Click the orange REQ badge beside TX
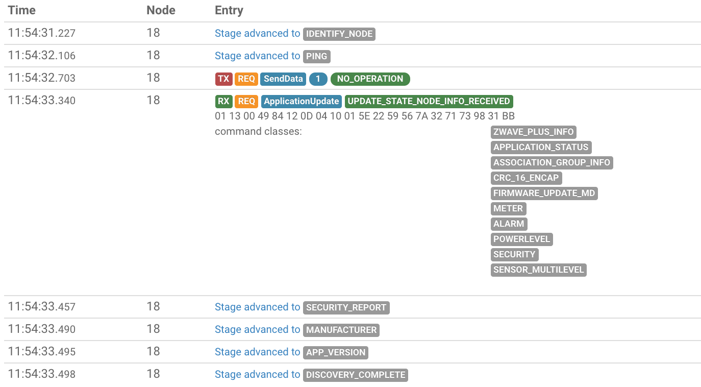701x387 pixels. click(246, 79)
